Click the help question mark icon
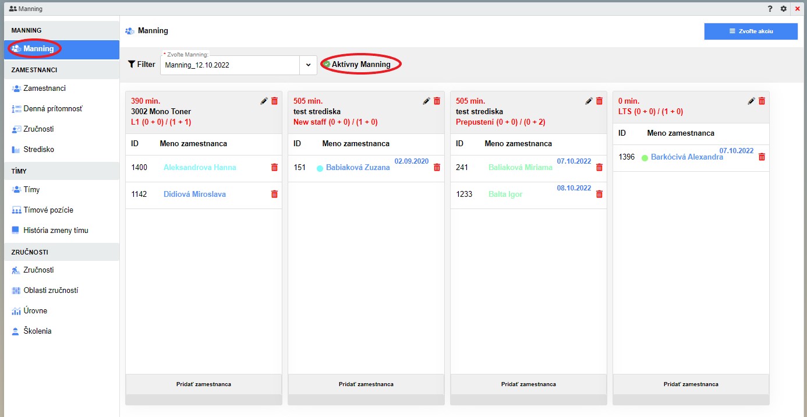The width and height of the screenshot is (807, 417). [x=770, y=9]
